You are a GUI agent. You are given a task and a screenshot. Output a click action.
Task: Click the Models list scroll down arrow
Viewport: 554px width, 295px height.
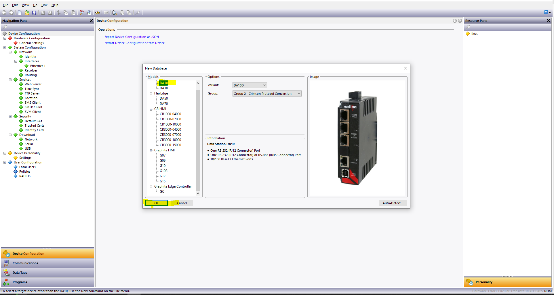coord(198,193)
